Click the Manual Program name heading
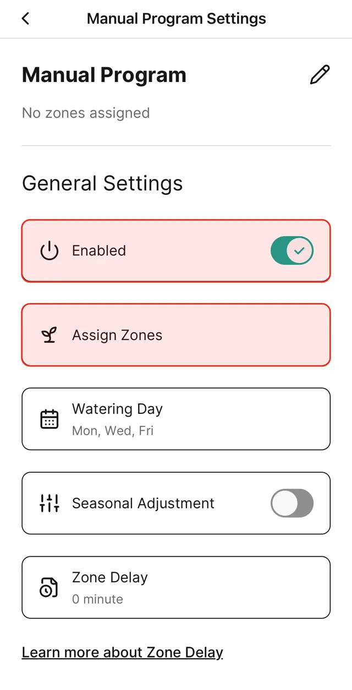The width and height of the screenshot is (352, 690). point(104,75)
